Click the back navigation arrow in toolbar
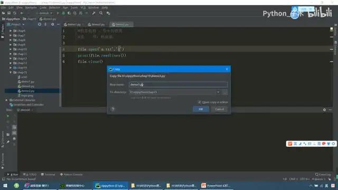The height and width of the screenshot is (190, 338). (x=22, y=13)
